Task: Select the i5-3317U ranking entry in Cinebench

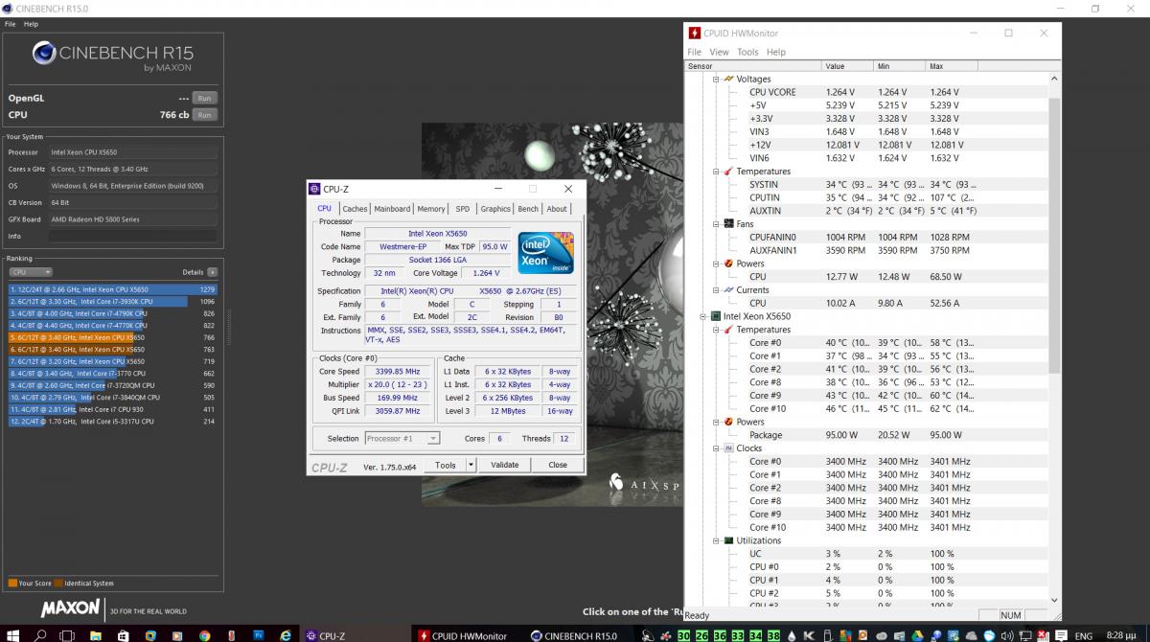Action: point(113,422)
